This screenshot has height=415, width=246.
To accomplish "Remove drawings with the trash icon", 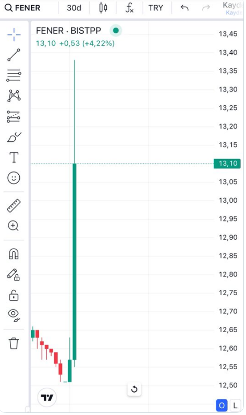I will click(14, 343).
